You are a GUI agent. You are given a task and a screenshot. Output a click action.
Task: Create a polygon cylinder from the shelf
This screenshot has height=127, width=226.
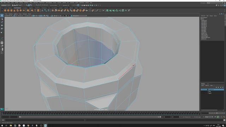[x=11, y=10]
